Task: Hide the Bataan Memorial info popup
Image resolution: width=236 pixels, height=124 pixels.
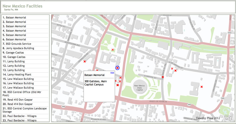Action: (112, 72)
